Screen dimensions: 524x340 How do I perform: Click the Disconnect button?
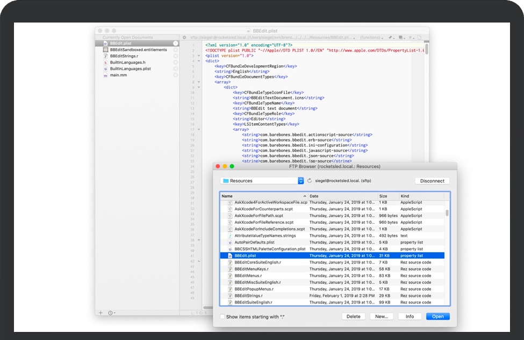tap(432, 181)
